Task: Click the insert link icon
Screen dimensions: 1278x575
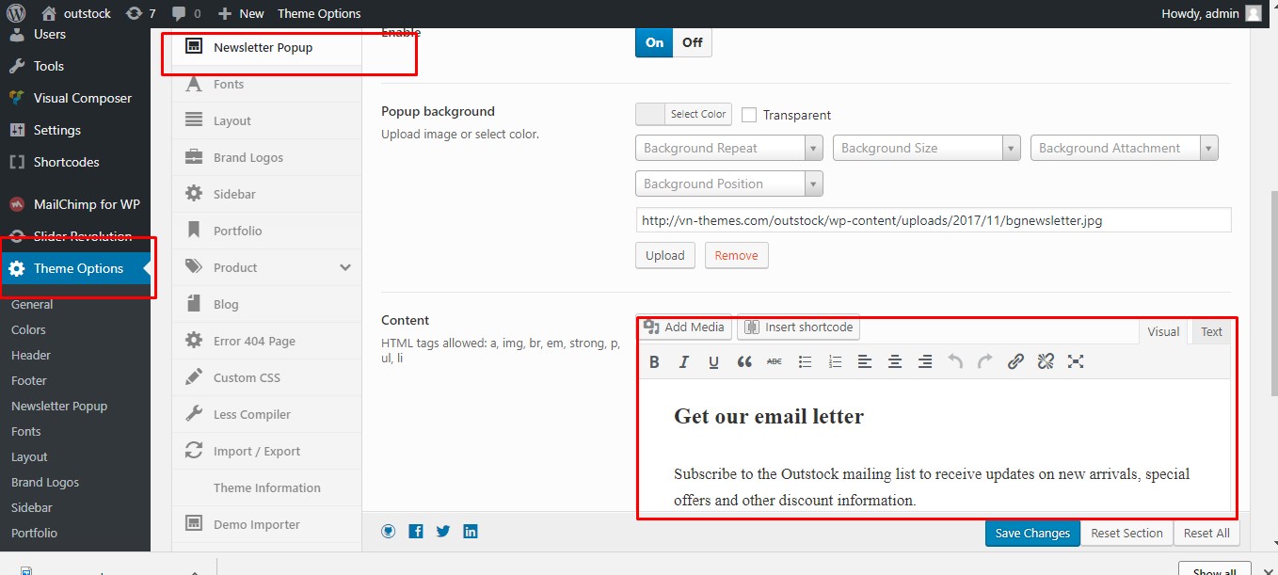Action: [x=1015, y=361]
